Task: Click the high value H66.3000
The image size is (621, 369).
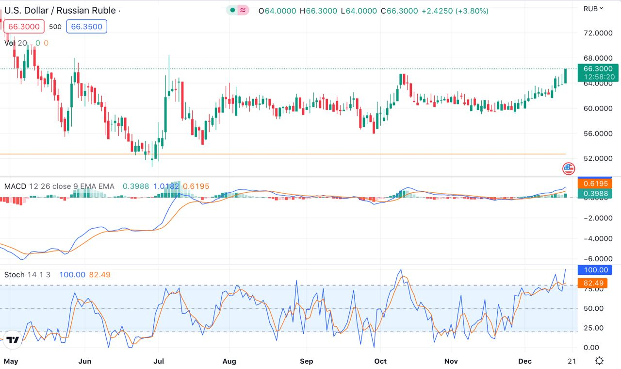Action: click(x=318, y=11)
